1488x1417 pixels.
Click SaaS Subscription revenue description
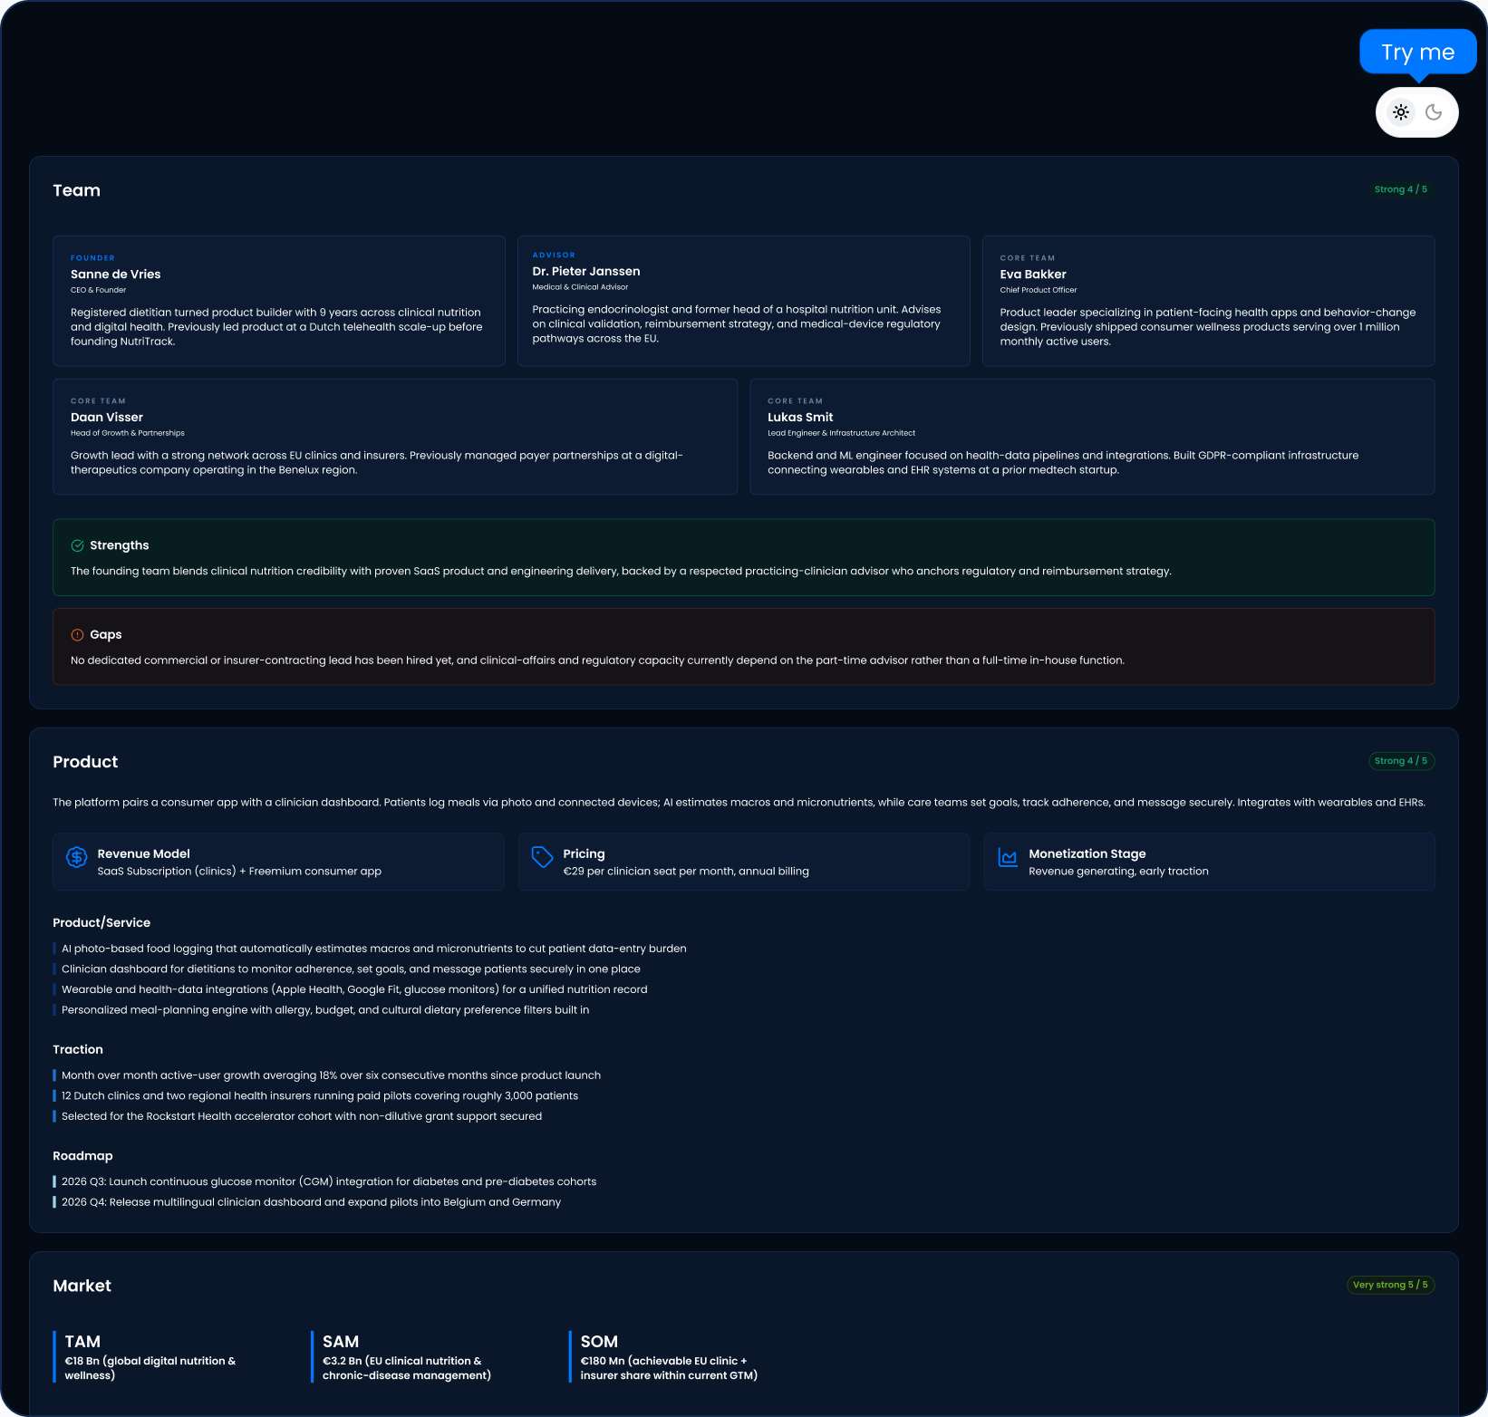pos(239,872)
